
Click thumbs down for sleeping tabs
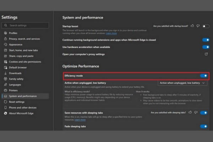tap(196, 113)
